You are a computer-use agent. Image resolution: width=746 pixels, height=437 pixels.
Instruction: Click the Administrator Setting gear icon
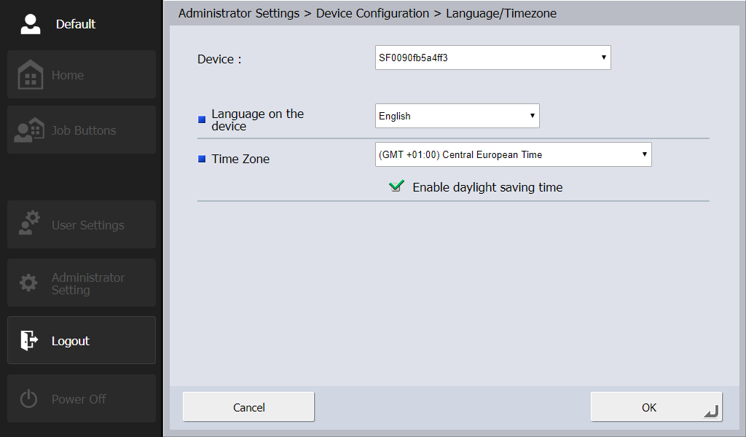click(28, 283)
